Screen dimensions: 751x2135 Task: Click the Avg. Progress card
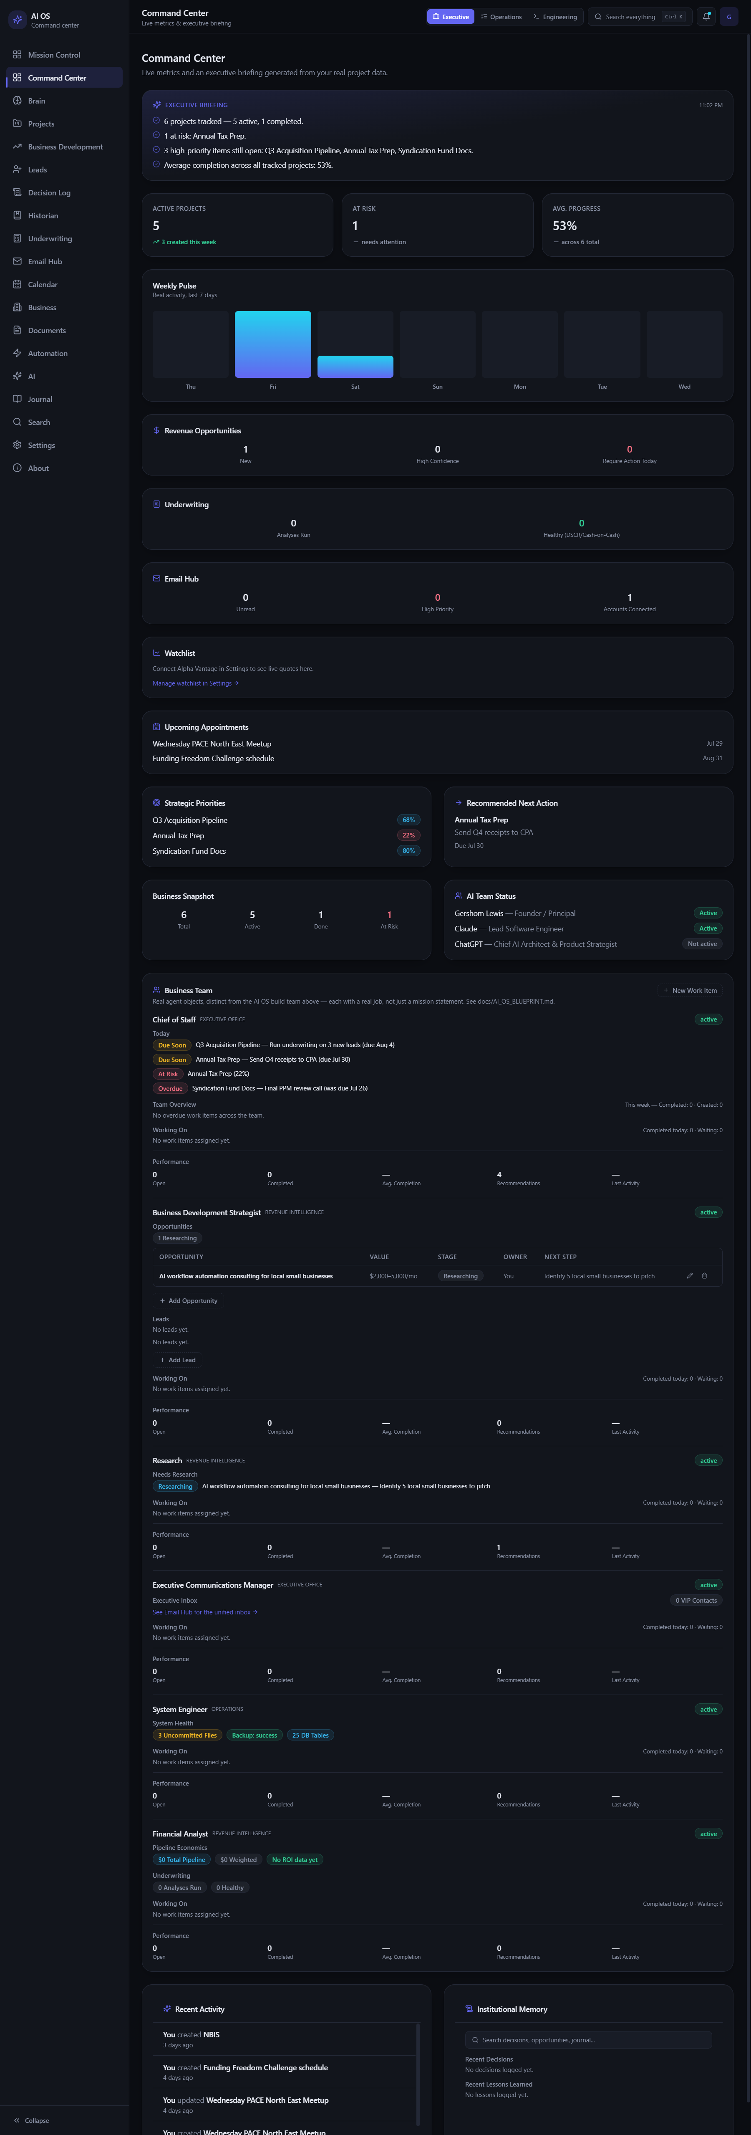[x=638, y=225]
